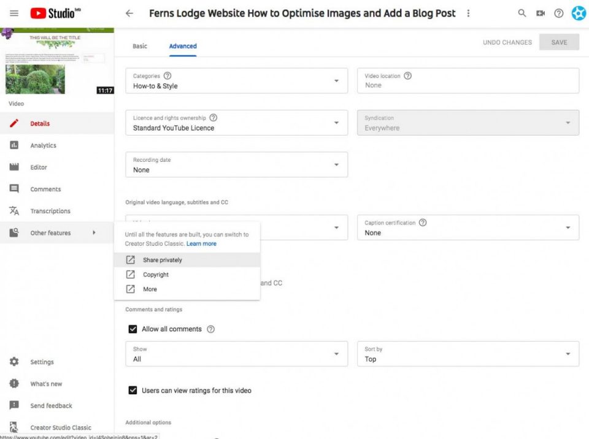Open the three-dot options beside title
Viewport: 589px width, 439px height.
click(x=468, y=13)
